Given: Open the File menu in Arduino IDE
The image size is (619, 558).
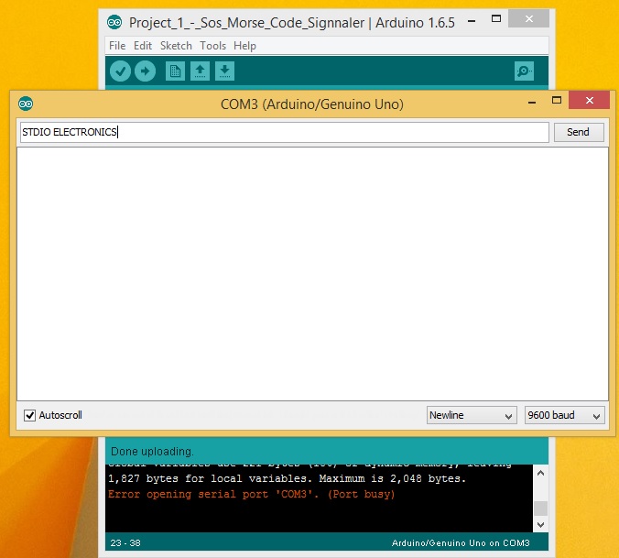Looking at the screenshot, I should click(117, 46).
